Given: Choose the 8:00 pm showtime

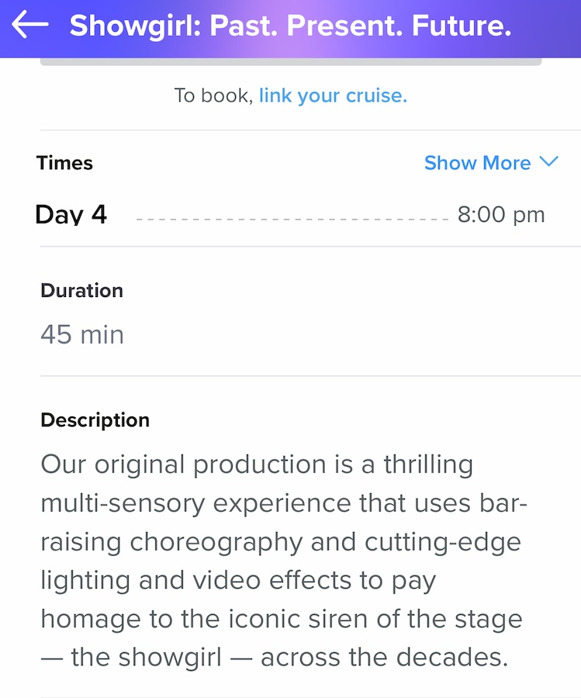Looking at the screenshot, I should pyautogui.click(x=501, y=215).
